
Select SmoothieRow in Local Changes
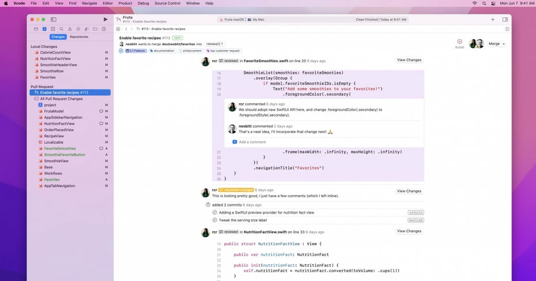click(x=52, y=71)
